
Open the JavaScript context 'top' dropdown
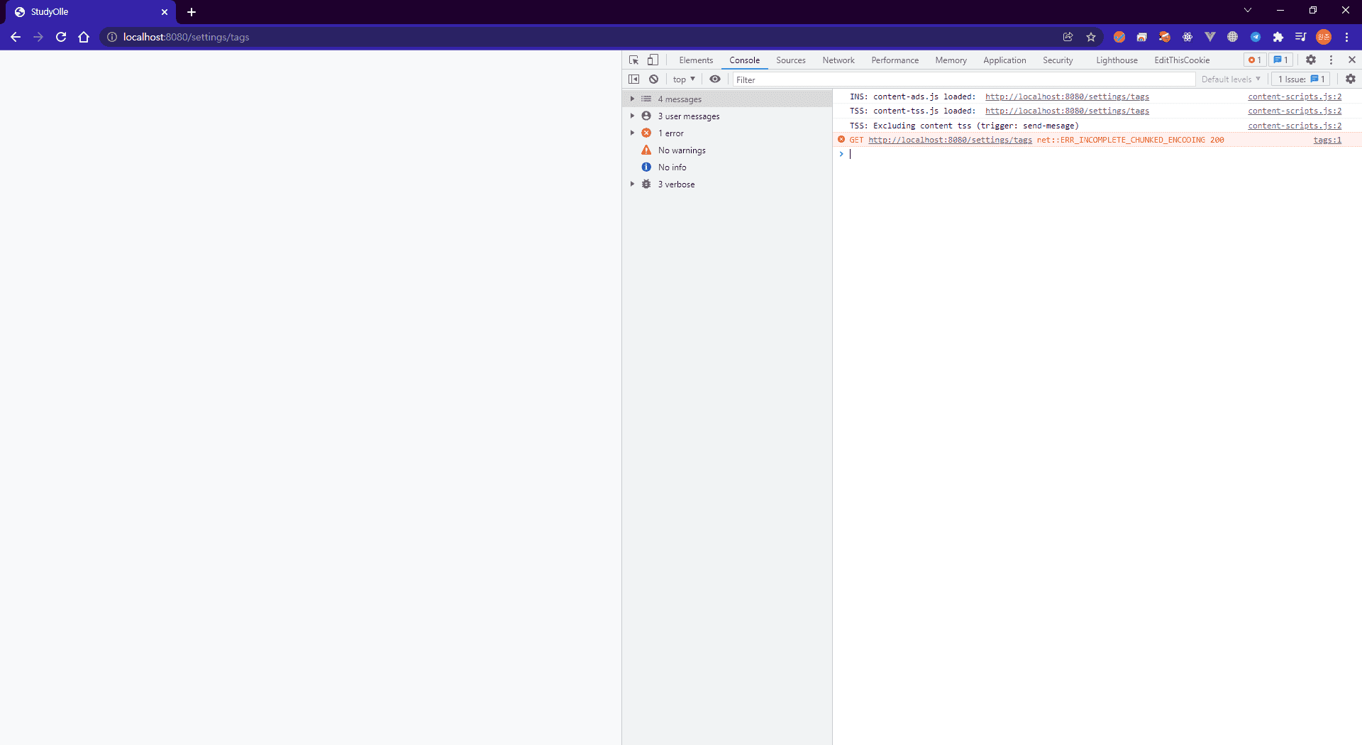(x=684, y=79)
